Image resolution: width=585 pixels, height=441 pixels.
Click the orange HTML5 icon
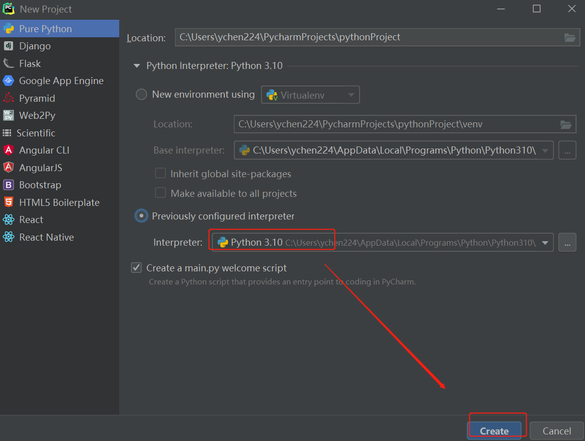pos(9,202)
